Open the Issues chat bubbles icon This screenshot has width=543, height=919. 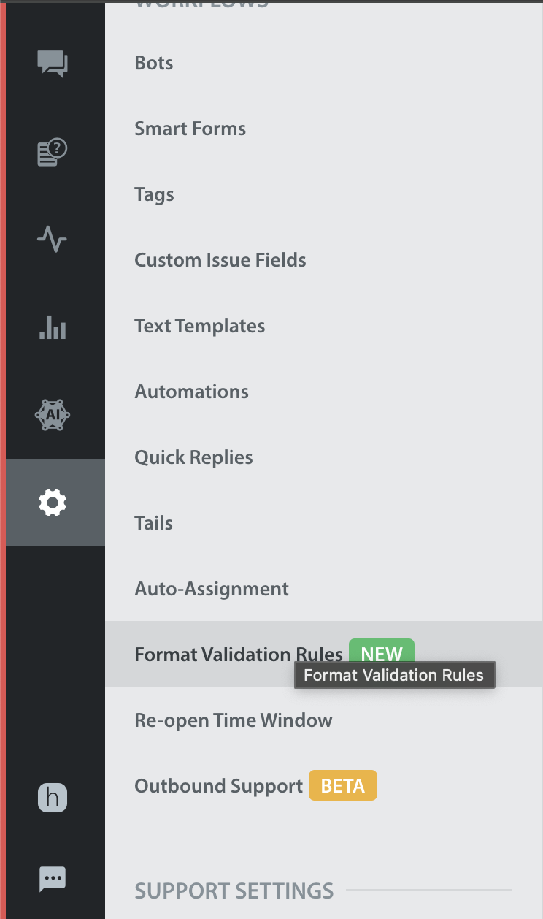point(53,64)
